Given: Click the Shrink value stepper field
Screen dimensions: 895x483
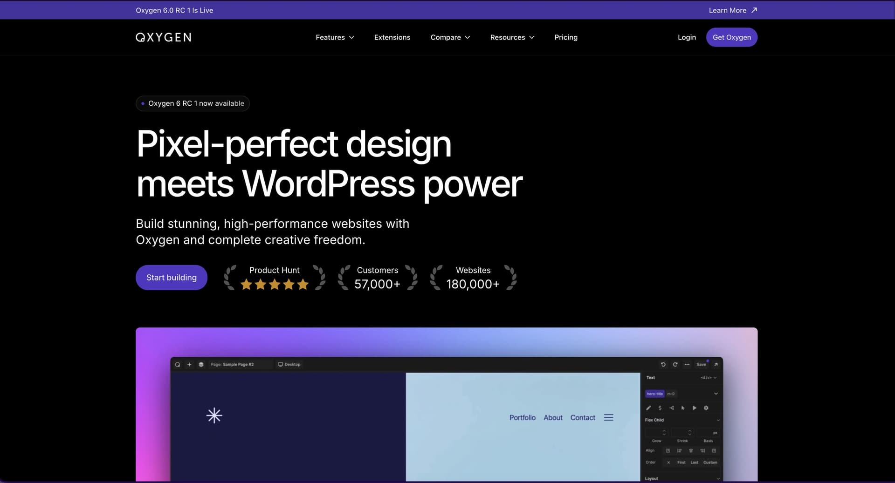Looking at the screenshot, I should 682,433.
